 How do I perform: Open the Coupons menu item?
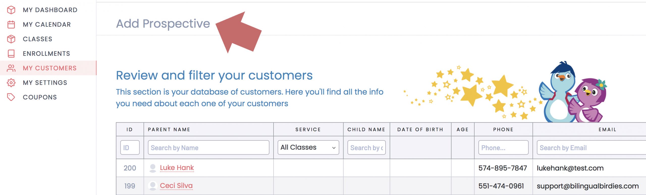(40, 97)
